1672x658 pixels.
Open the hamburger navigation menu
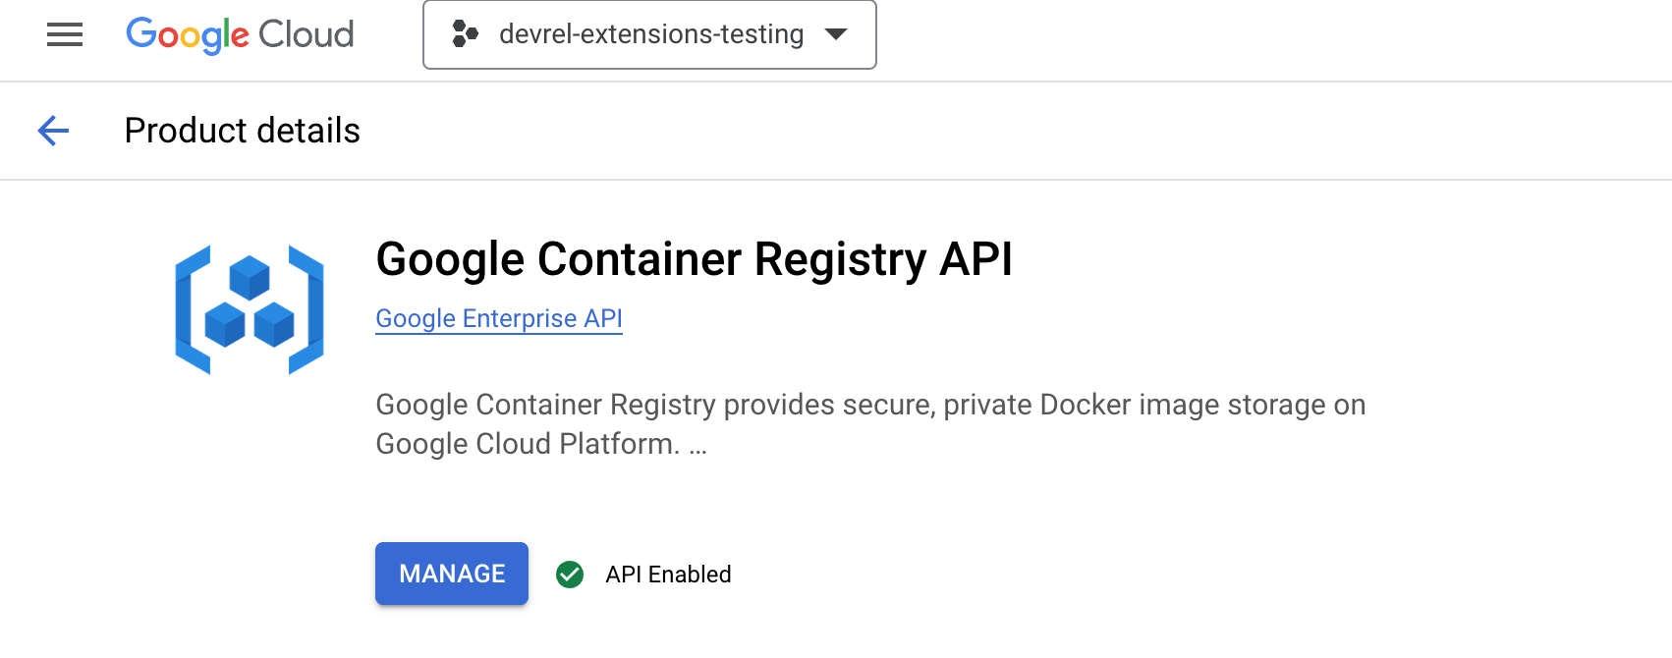65,35
